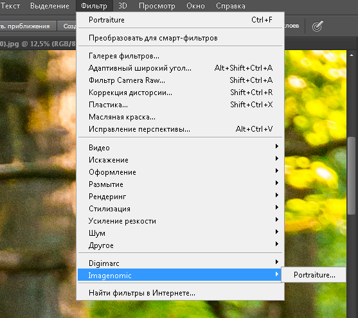Image resolution: width=358 pixels, height=318 pixels.
Task: Open Масляная краска filter
Action: click(x=181, y=117)
